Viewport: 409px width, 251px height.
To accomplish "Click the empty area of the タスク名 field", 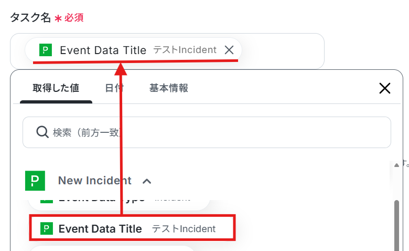I will coord(282,50).
